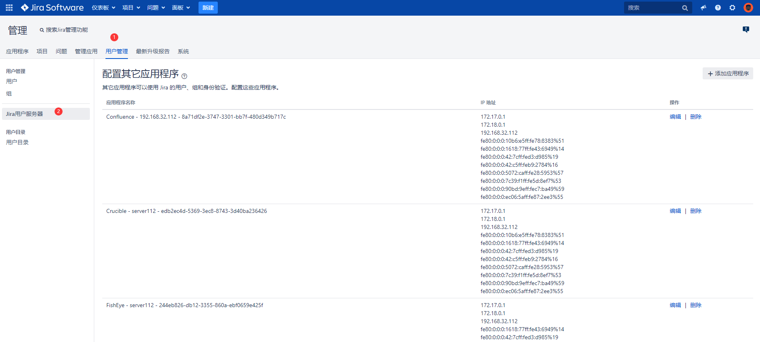Click 编辑 for the FishEye application
760x342 pixels.
point(675,305)
